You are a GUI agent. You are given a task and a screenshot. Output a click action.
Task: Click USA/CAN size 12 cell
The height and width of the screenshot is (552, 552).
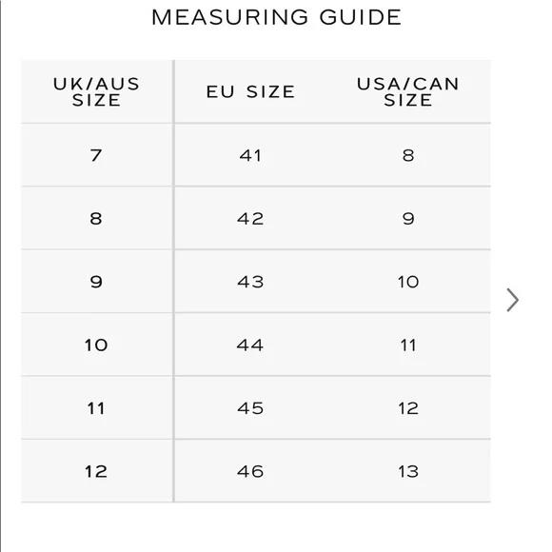point(408,408)
